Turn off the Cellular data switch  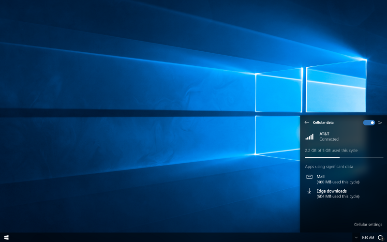click(x=369, y=122)
